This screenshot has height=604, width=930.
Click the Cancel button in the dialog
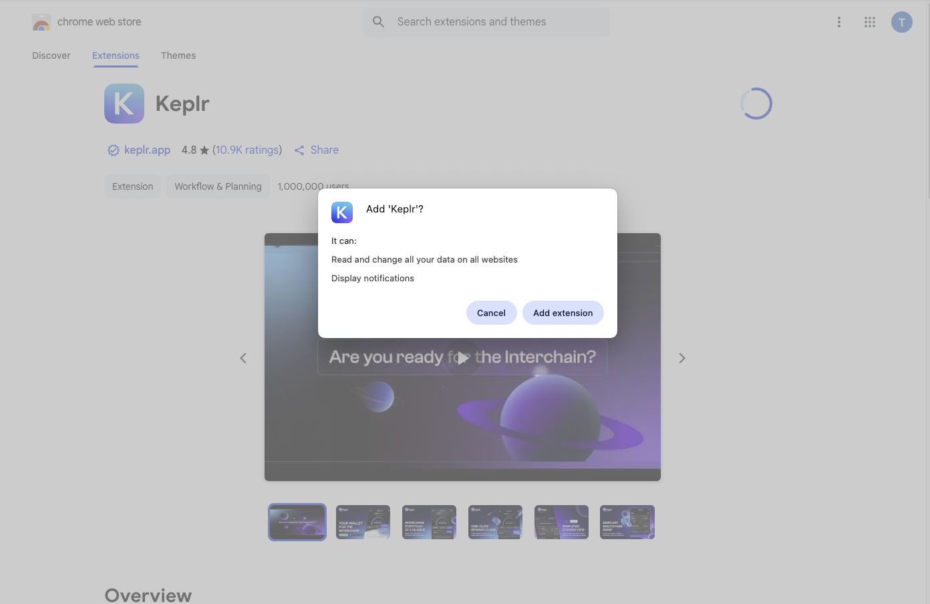point(492,313)
